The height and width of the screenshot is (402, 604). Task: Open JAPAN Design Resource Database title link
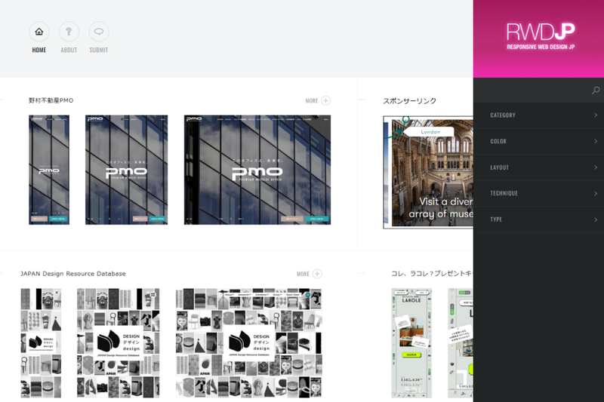click(73, 274)
